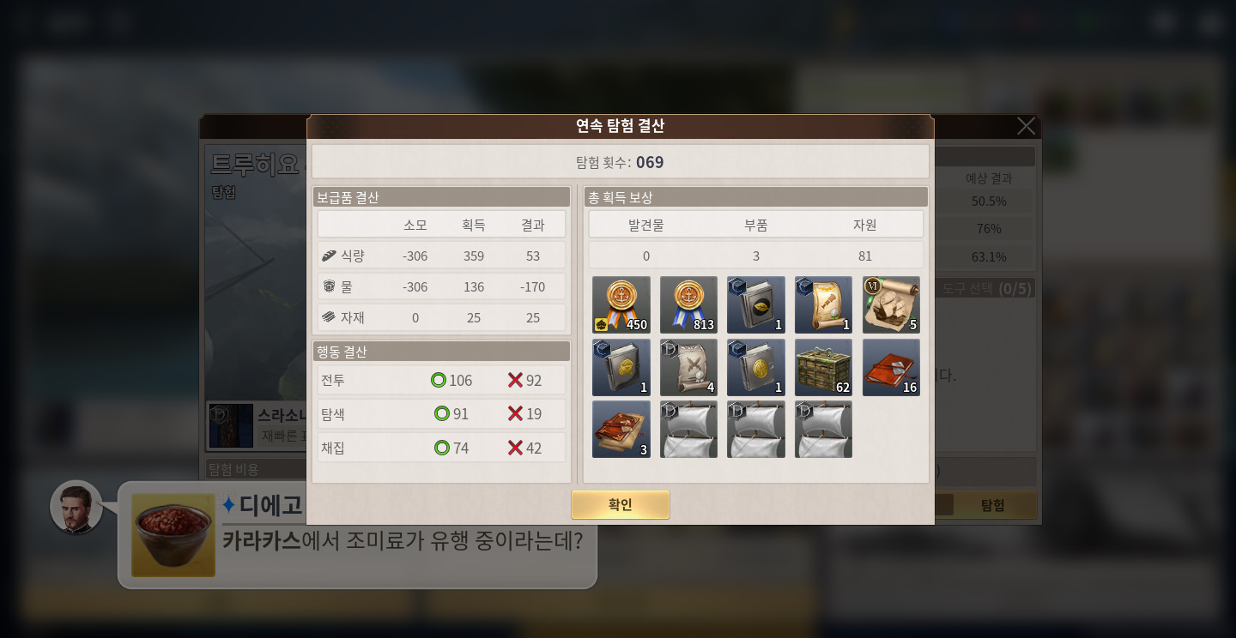
Task: Select the C-grade book with gold nugget
Action: (621, 367)
